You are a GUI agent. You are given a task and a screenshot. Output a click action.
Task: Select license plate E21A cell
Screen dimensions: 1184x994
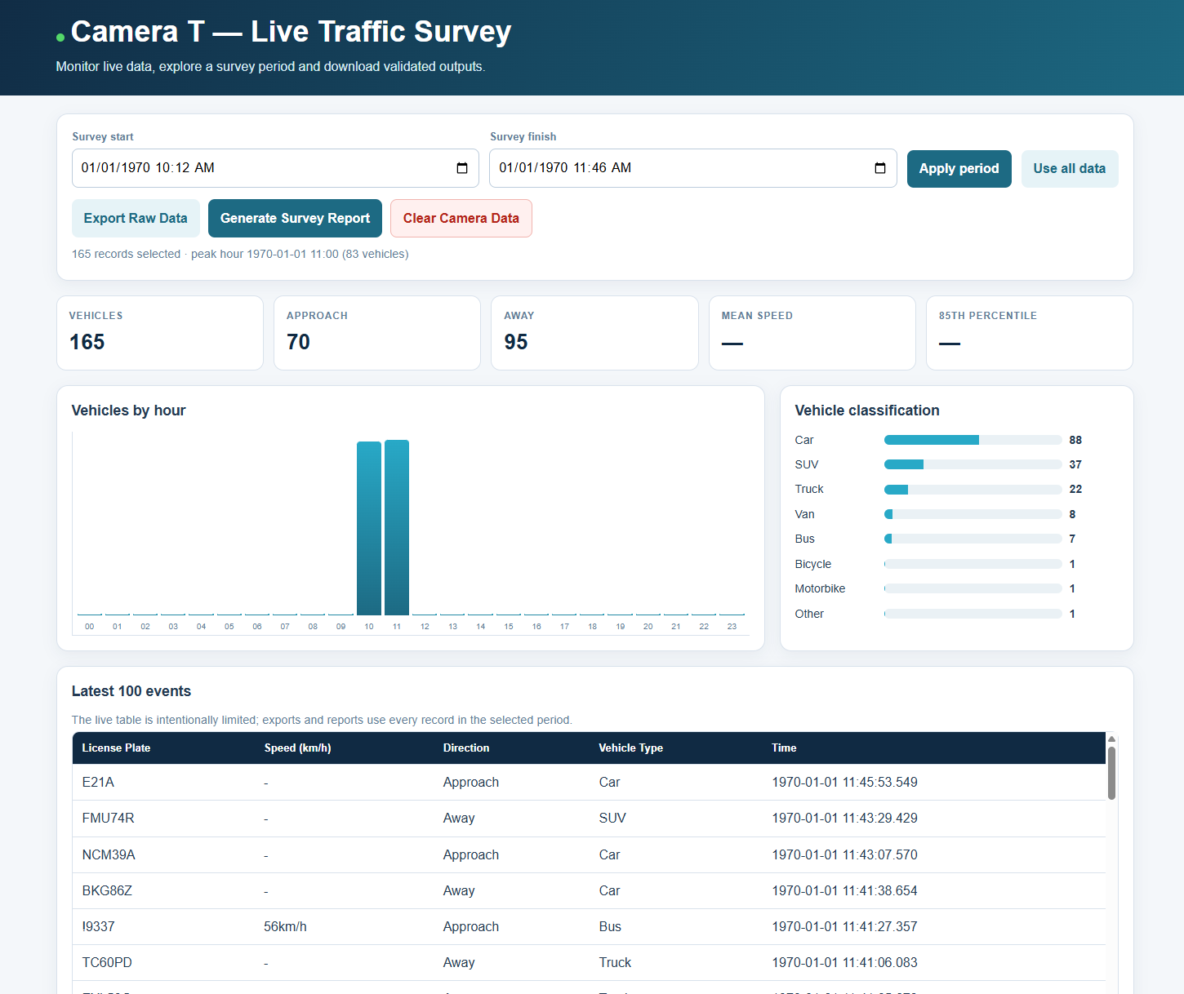98,783
